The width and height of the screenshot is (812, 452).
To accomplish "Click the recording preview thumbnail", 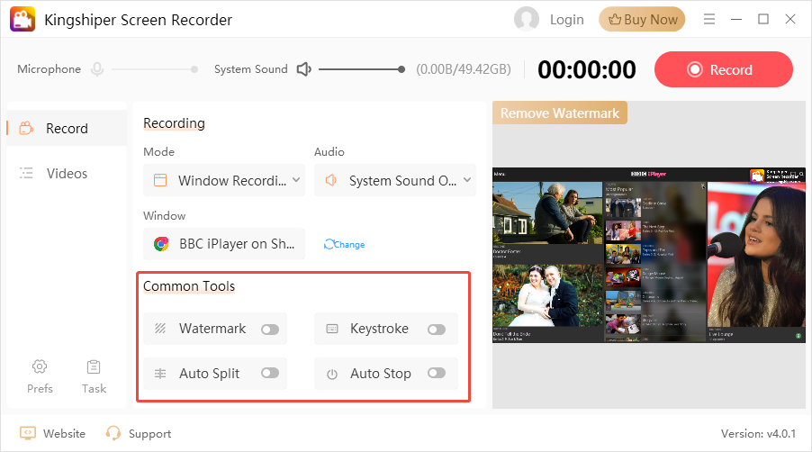I will pos(649,255).
